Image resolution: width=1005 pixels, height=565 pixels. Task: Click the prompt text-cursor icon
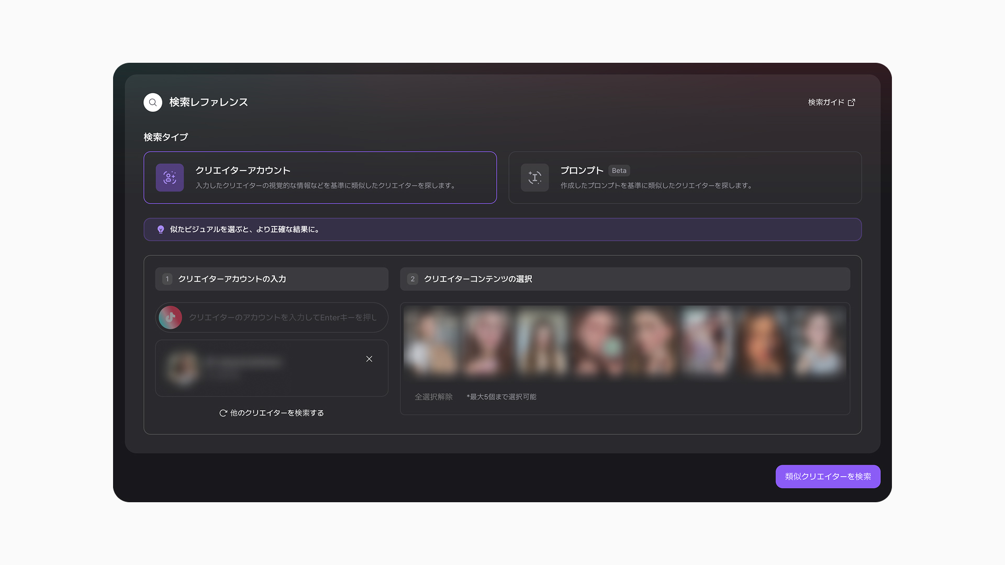click(x=534, y=178)
